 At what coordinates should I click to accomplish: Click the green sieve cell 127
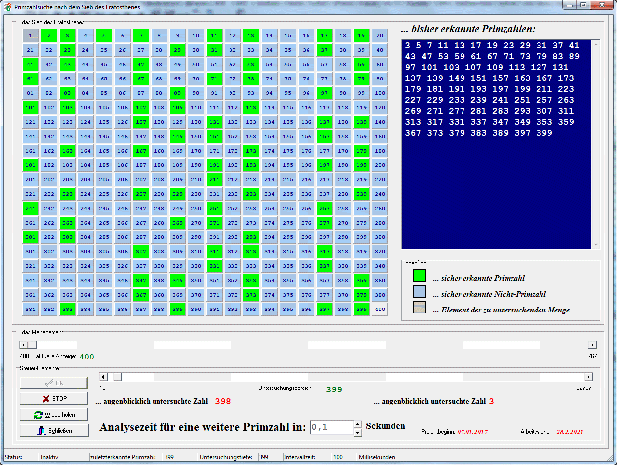(x=141, y=122)
